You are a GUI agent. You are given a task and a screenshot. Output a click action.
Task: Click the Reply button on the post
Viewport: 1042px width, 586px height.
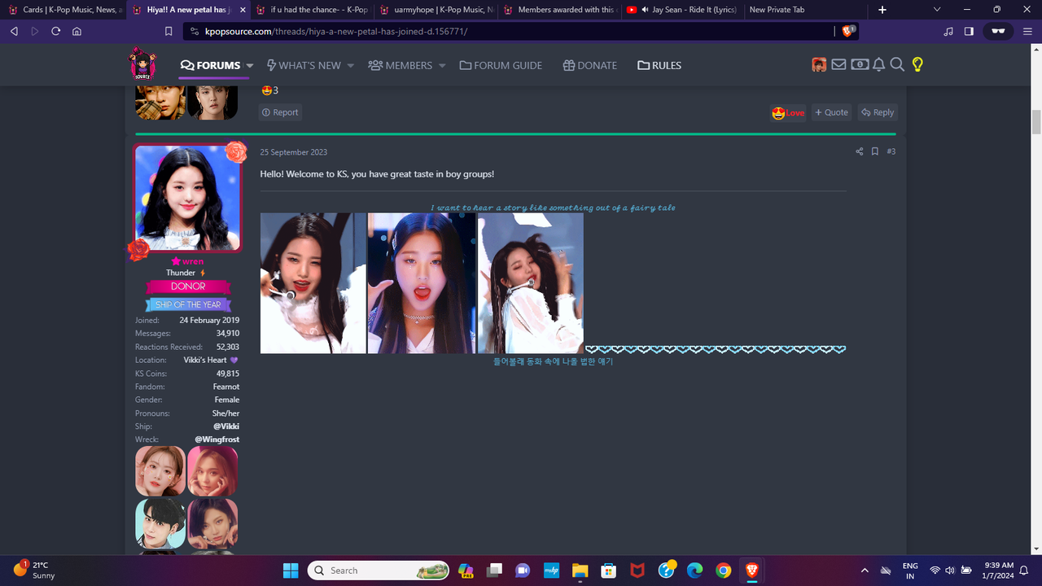(878, 112)
